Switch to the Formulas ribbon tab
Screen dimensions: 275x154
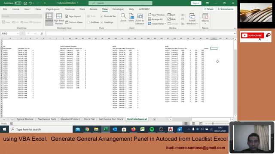pyautogui.click(x=70, y=9)
